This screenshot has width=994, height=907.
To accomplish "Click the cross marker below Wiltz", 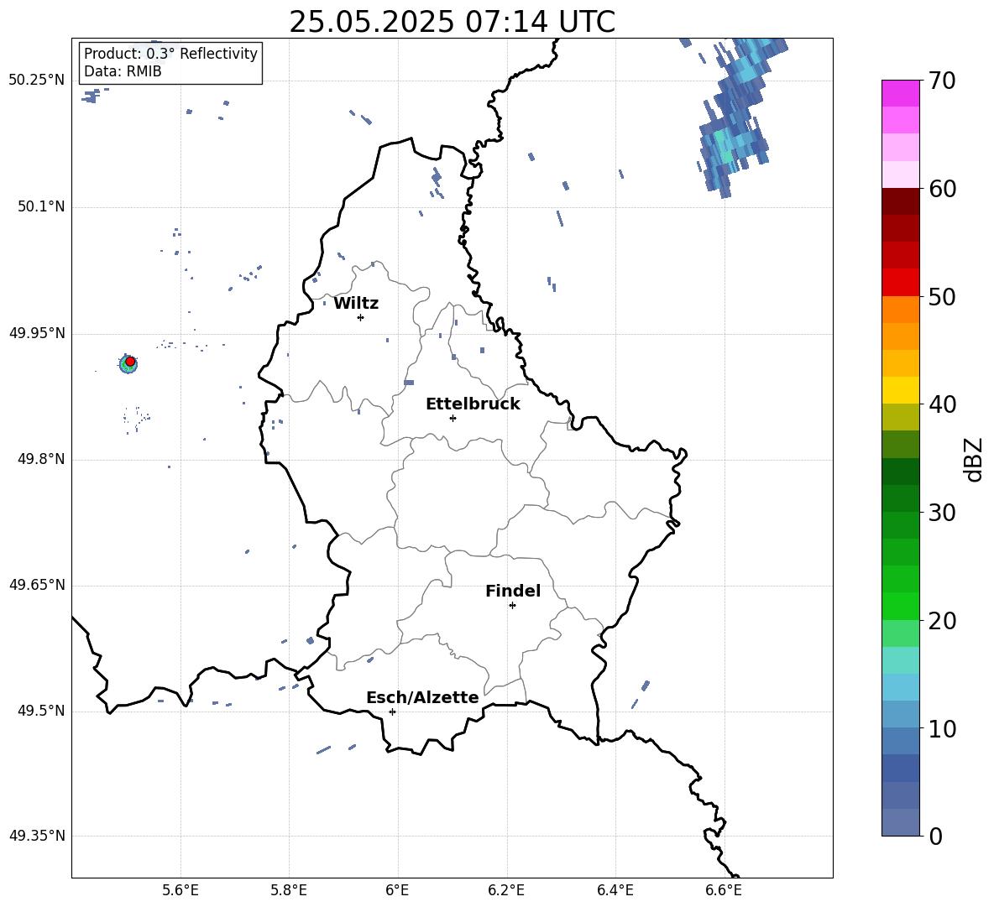I will tap(360, 317).
